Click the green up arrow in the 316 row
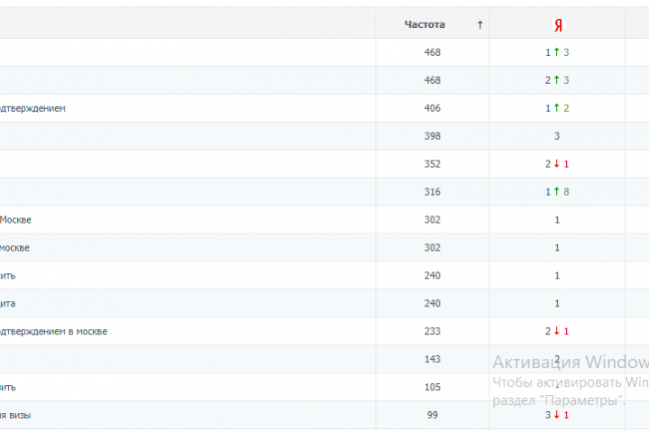649x431 pixels. coord(557,192)
